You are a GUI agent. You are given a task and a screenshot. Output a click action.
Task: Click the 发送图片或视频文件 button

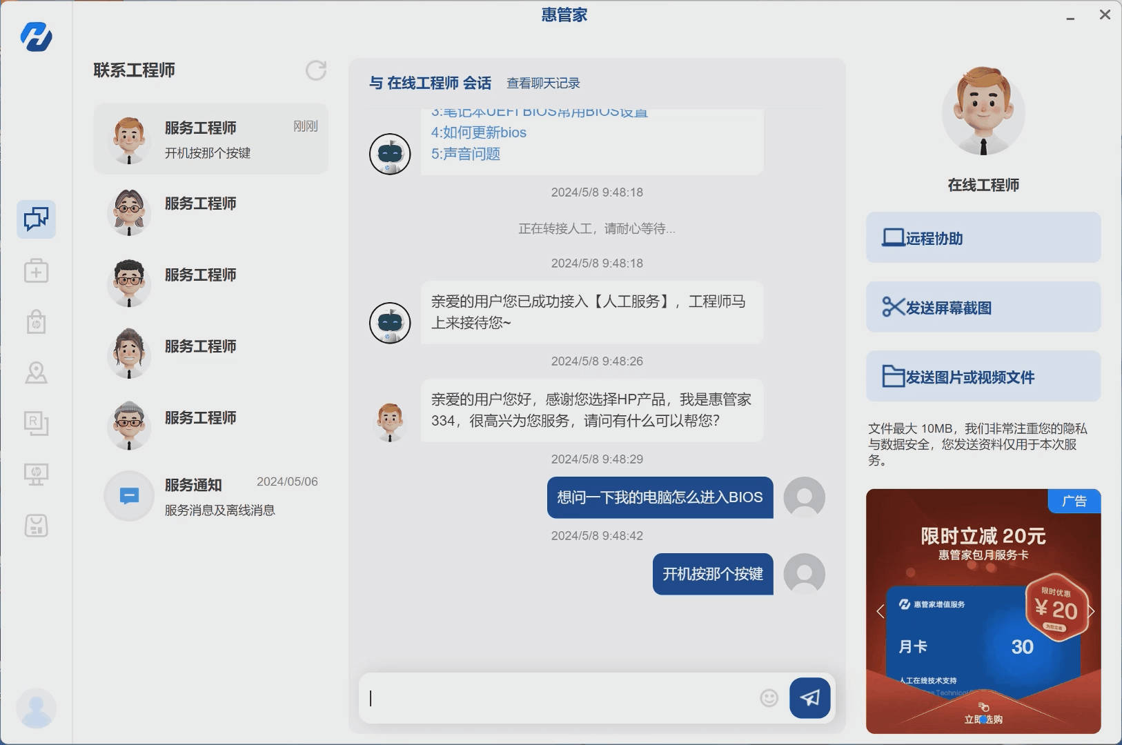pyautogui.click(x=983, y=376)
